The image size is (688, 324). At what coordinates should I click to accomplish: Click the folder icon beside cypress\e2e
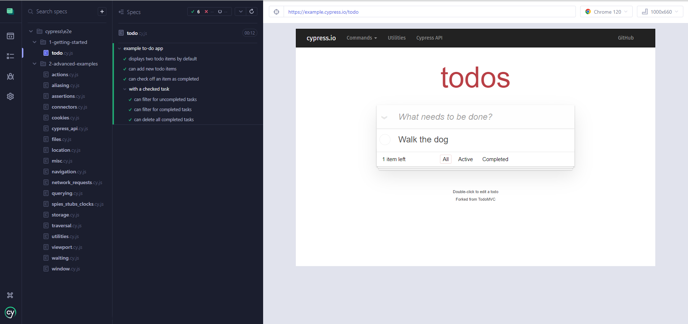40,31
